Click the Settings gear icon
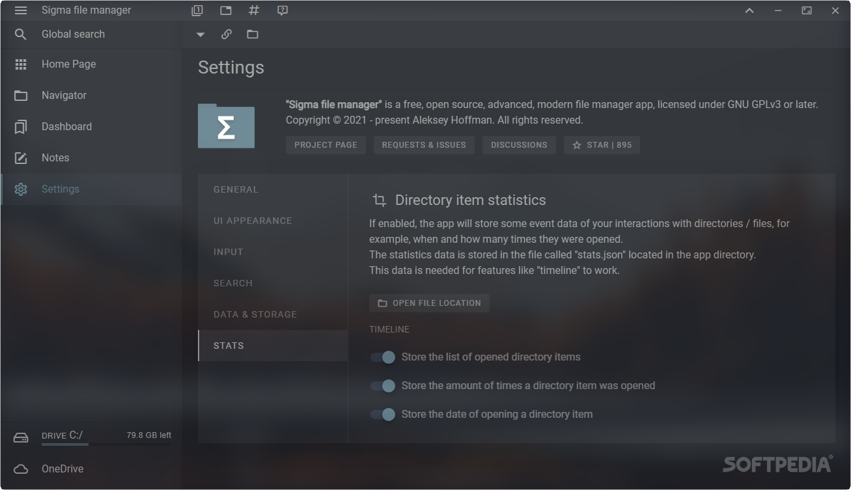The image size is (851, 490). tap(21, 189)
